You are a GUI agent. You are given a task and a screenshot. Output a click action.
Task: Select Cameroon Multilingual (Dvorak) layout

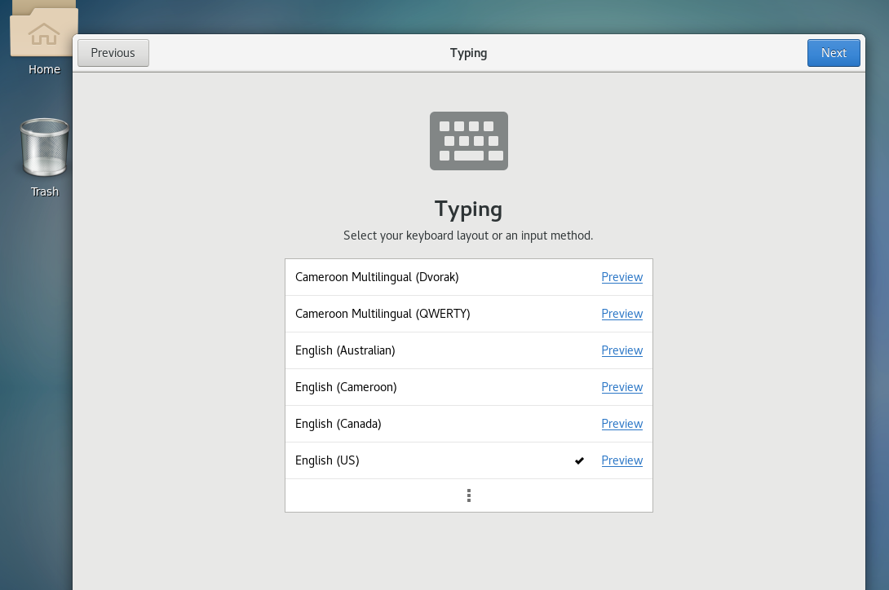coord(469,277)
